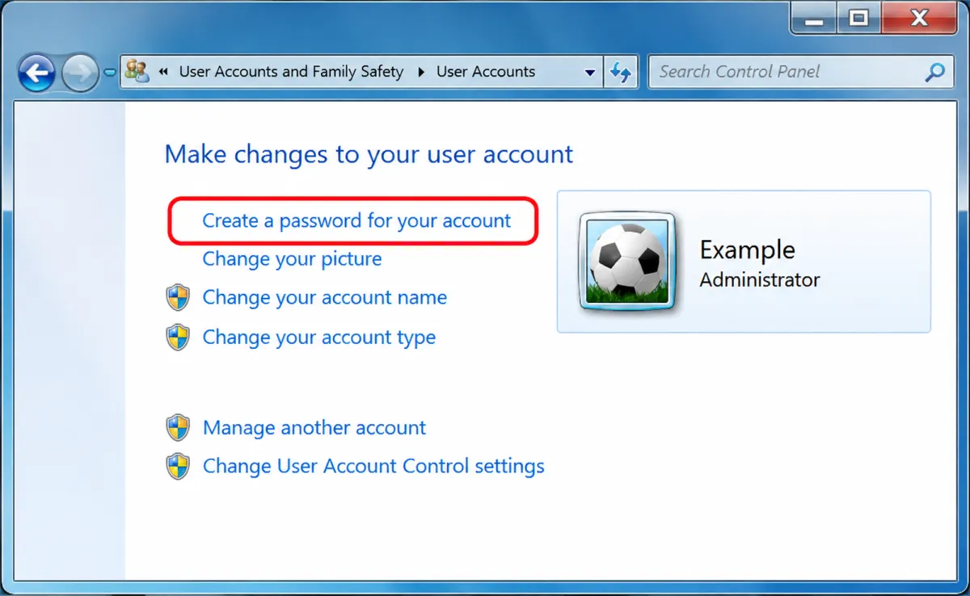The image size is (970, 596).
Task: Open the recent pages dropdown beside Forward
Action: coord(110,73)
